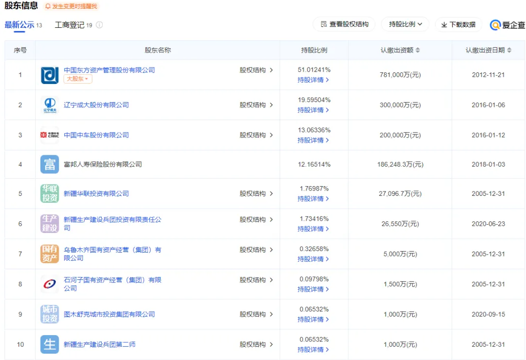Open 持股详情 under 1.76987%
Image resolution: width=526 pixels, height=360 pixels.
(313, 199)
